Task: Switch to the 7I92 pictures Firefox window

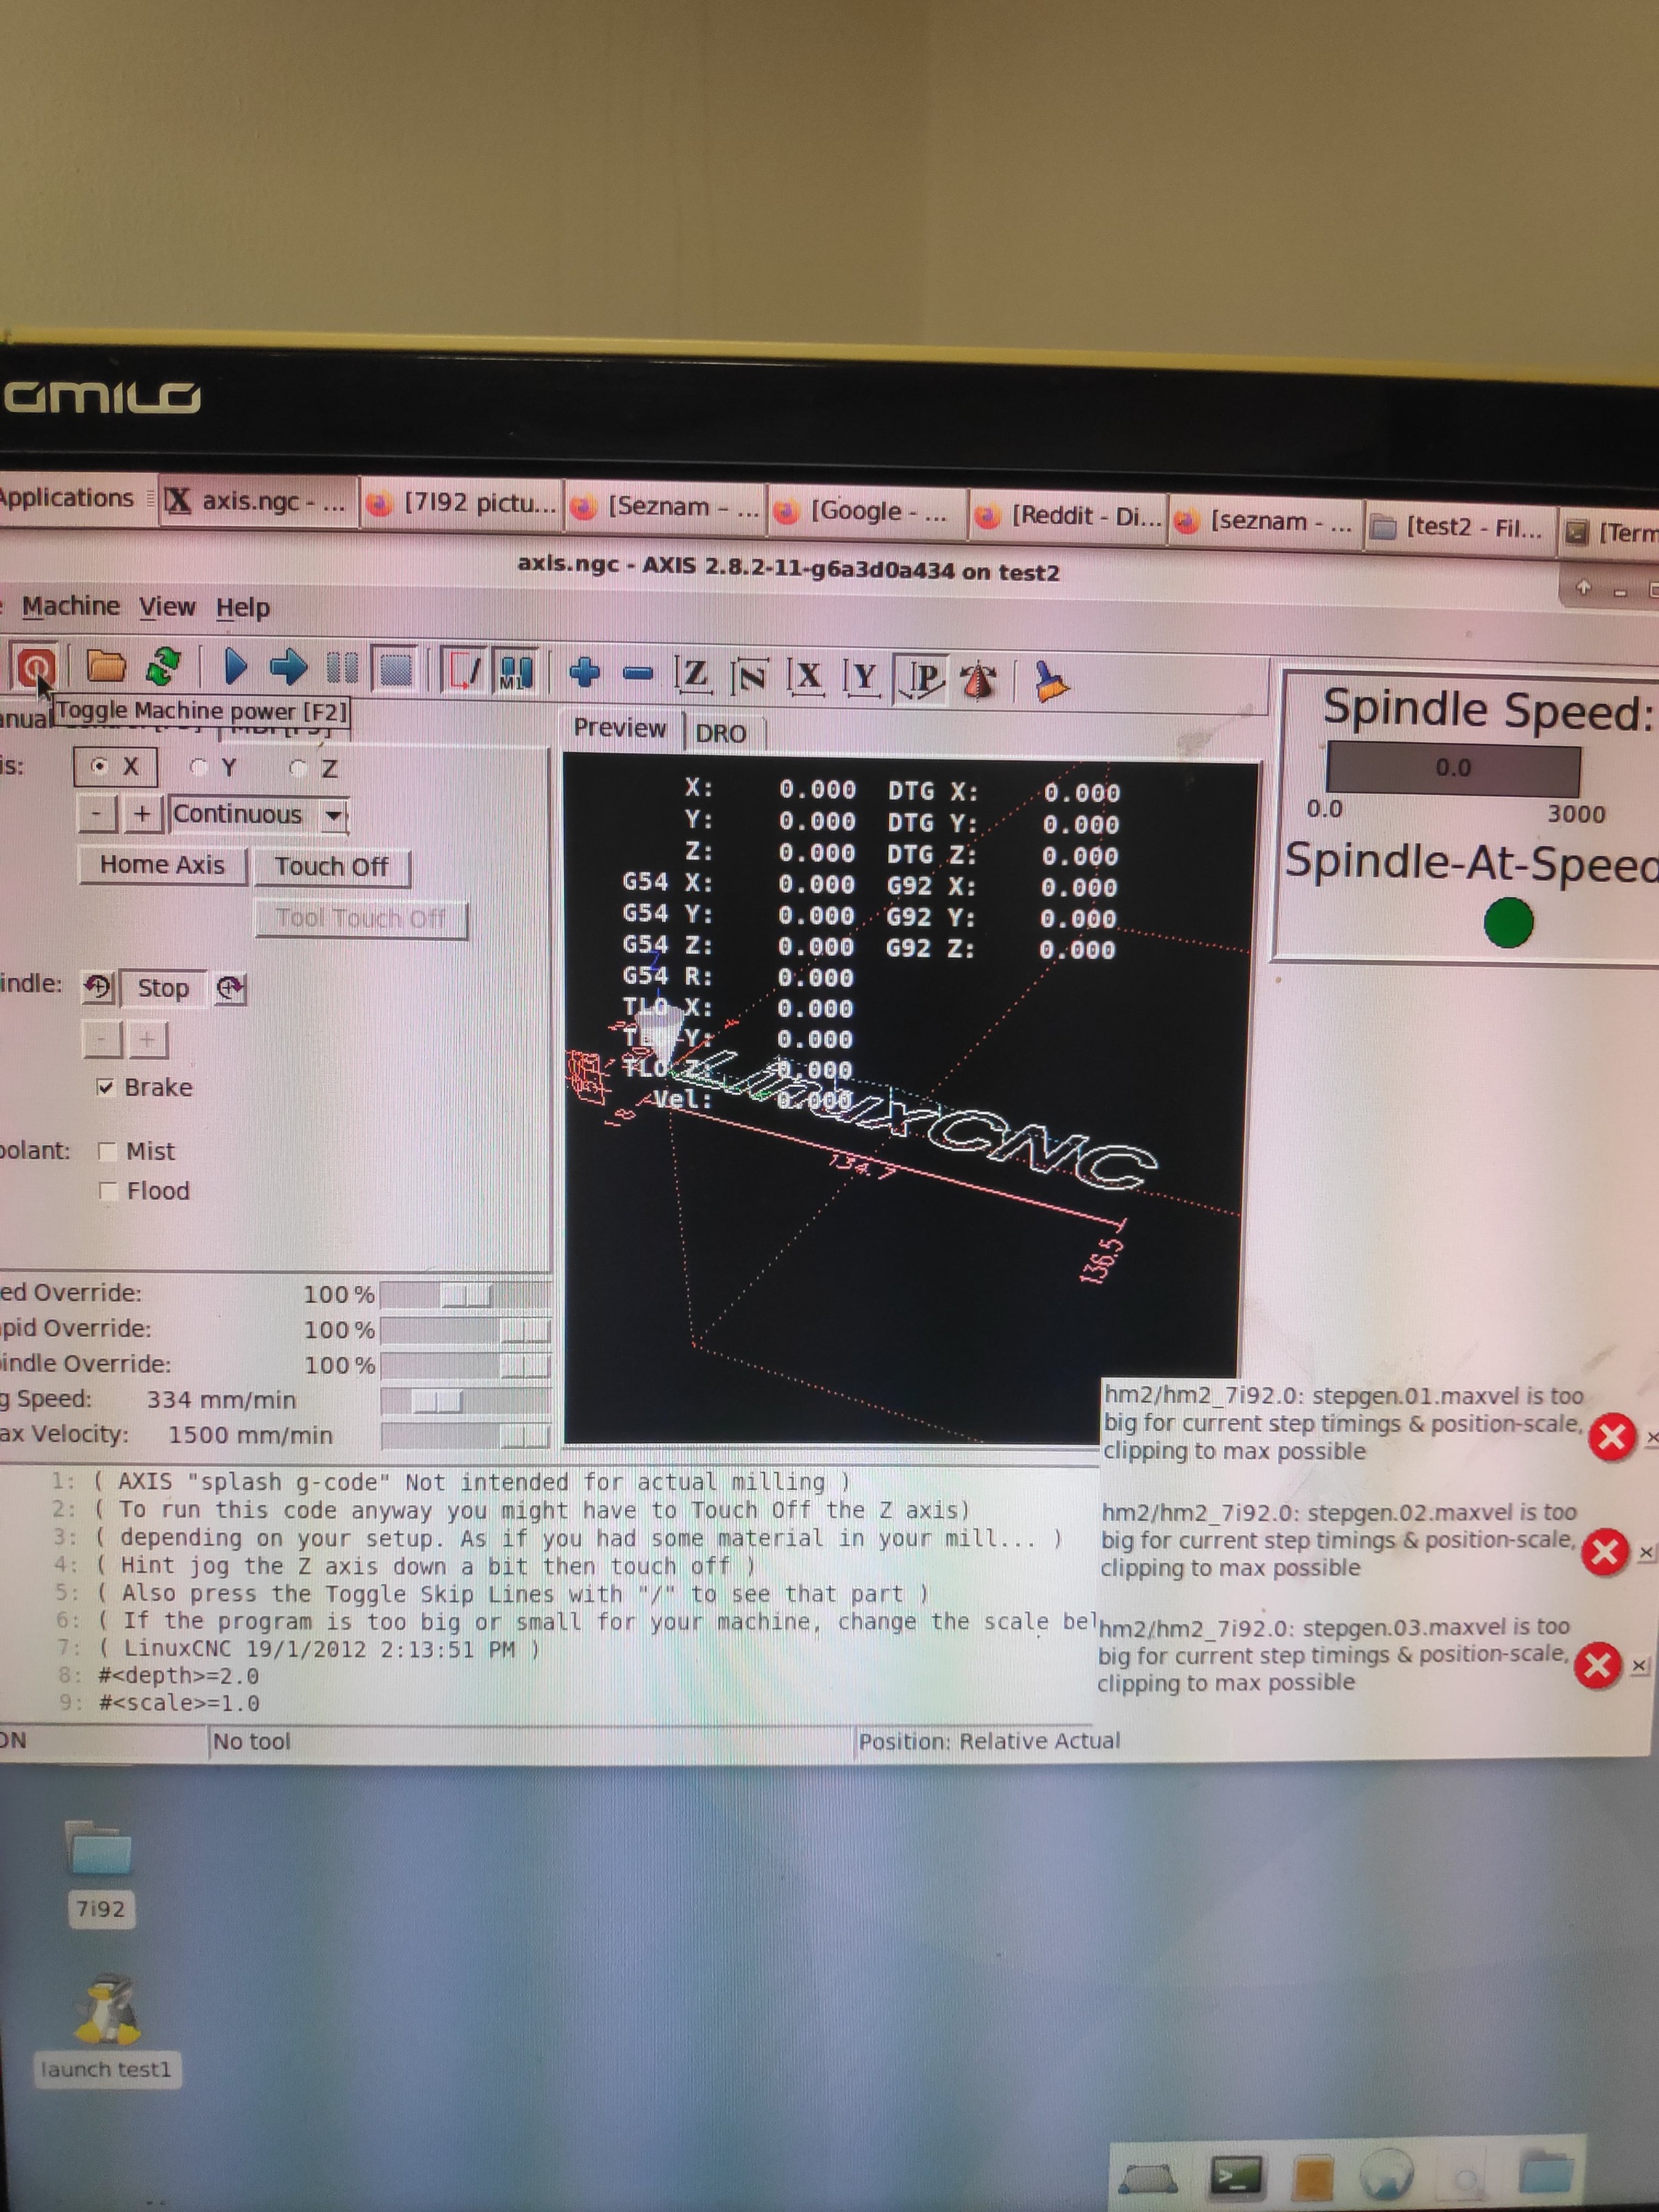Action: click(461, 504)
